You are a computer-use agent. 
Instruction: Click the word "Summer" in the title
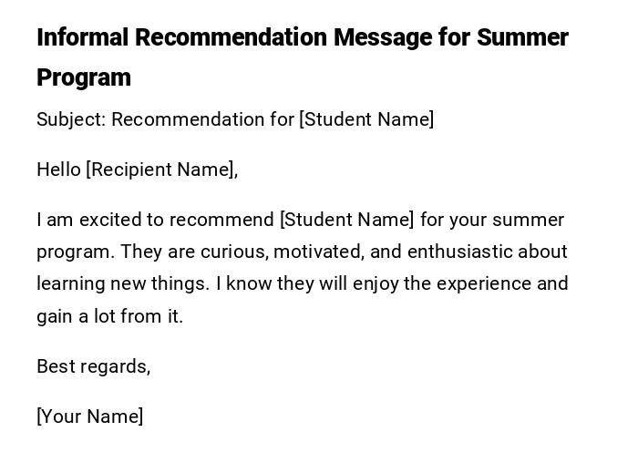(x=523, y=38)
